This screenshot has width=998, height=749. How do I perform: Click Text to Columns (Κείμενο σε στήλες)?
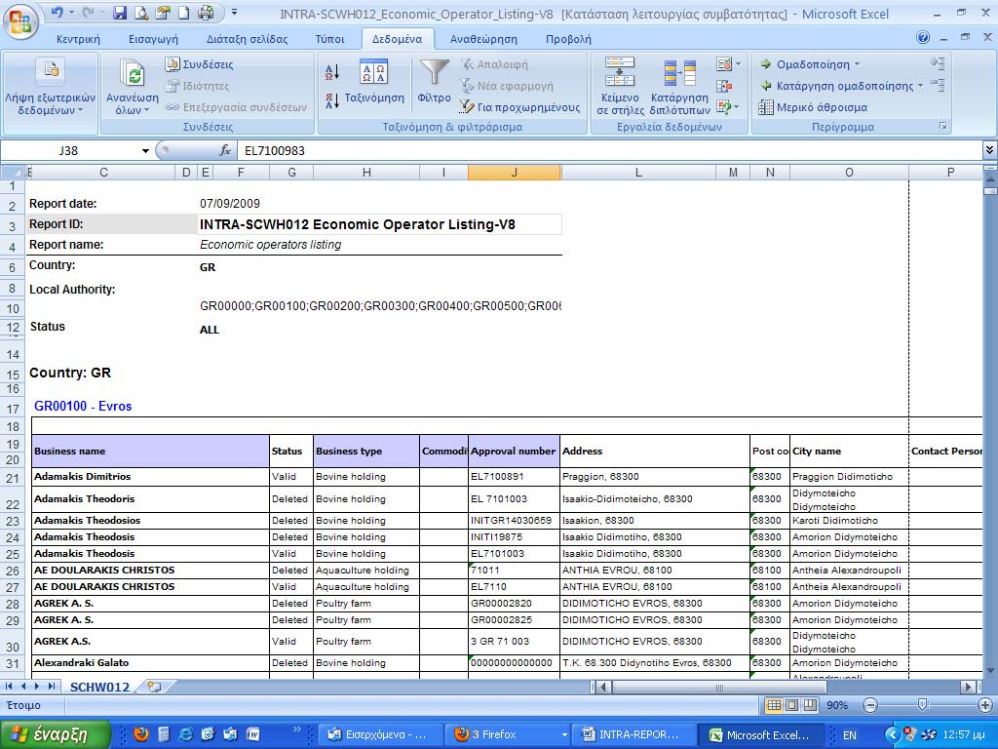pos(619,87)
